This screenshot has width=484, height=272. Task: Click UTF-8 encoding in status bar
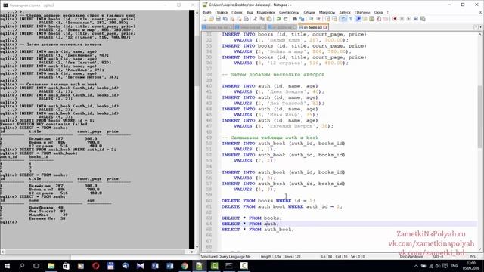tap(438, 256)
